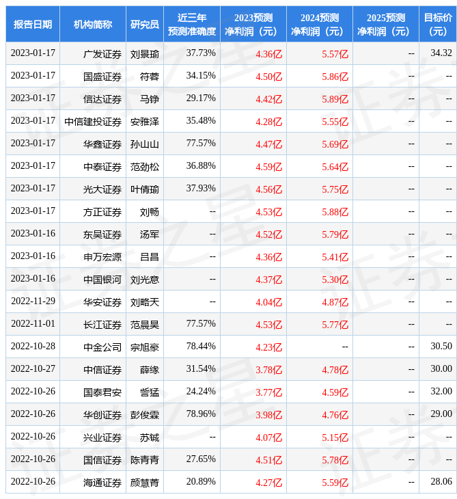The height and width of the screenshot is (499, 457).
Task: Click researcher name 范晨昊
Action: pos(145,325)
